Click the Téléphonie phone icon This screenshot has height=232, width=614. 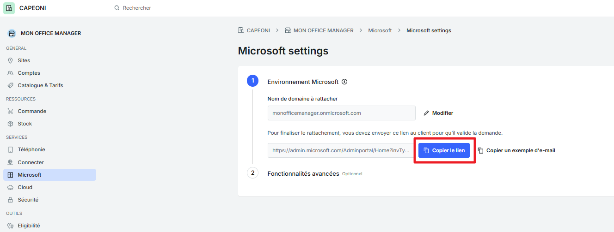pyautogui.click(x=11, y=149)
